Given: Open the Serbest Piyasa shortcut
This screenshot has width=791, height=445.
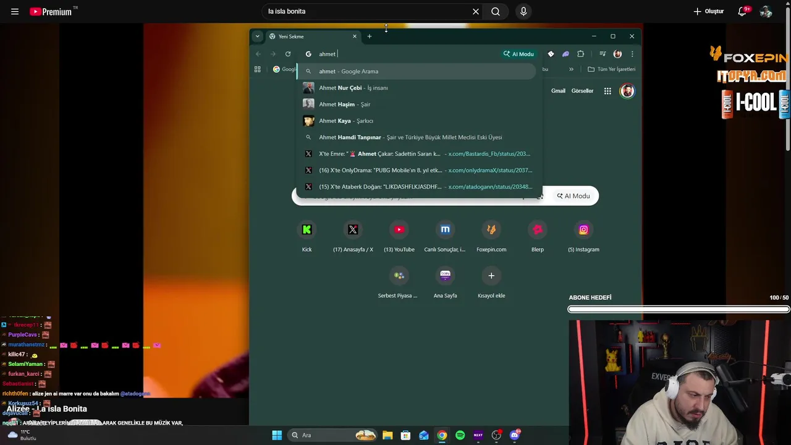Looking at the screenshot, I should tap(399, 283).
